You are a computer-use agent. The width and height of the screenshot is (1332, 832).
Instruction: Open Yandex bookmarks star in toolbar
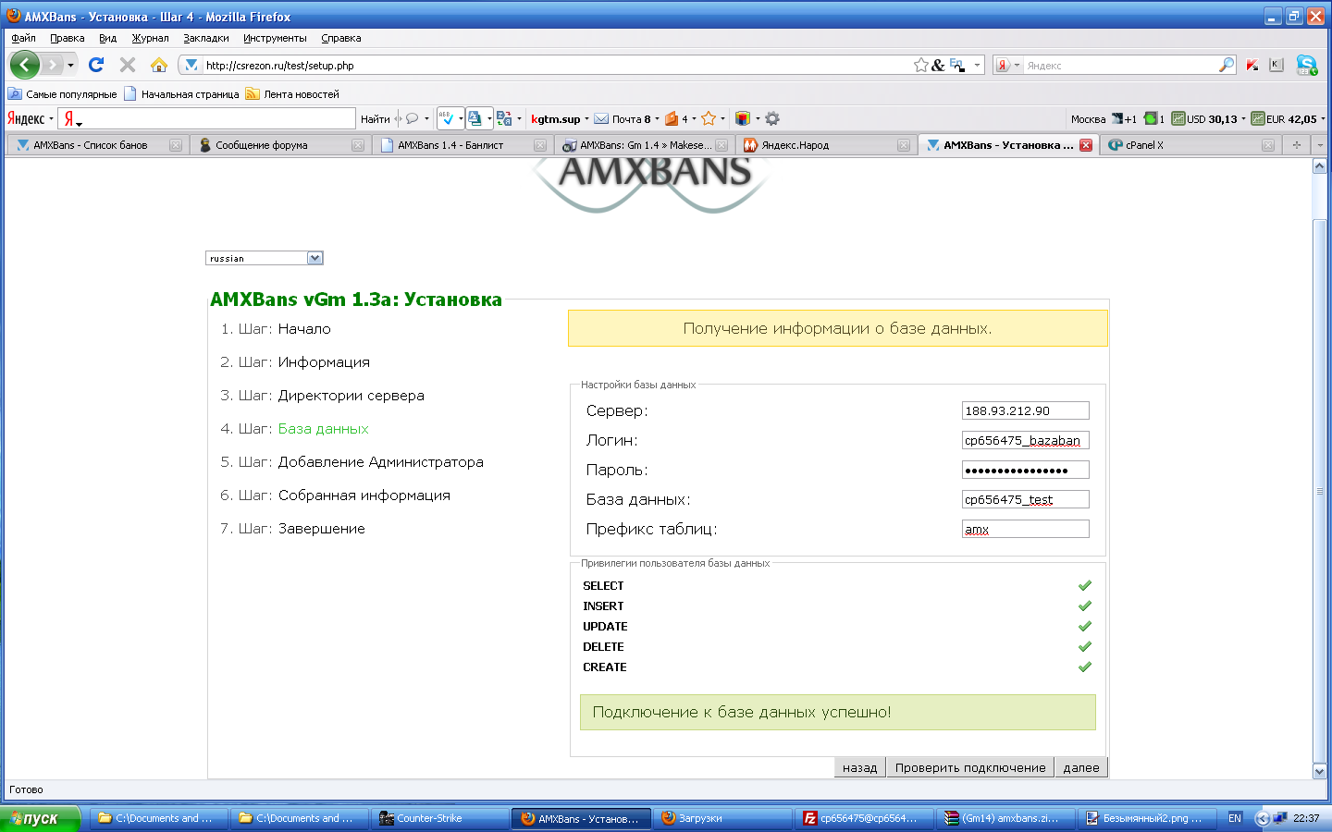click(x=709, y=118)
